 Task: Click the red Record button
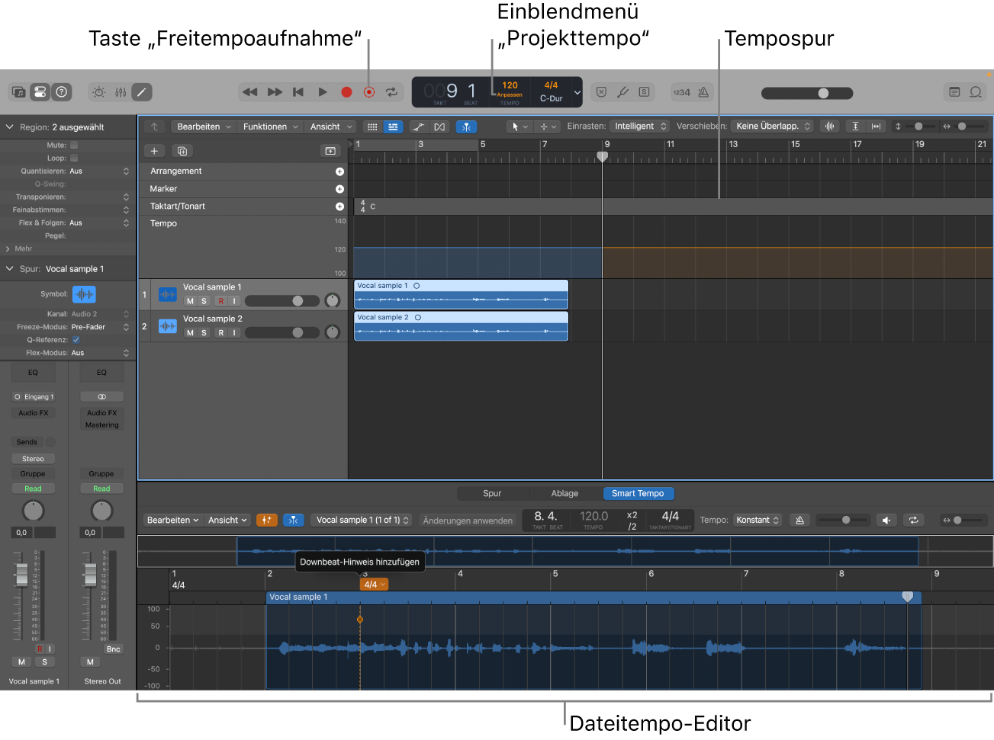click(x=346, y=92)
